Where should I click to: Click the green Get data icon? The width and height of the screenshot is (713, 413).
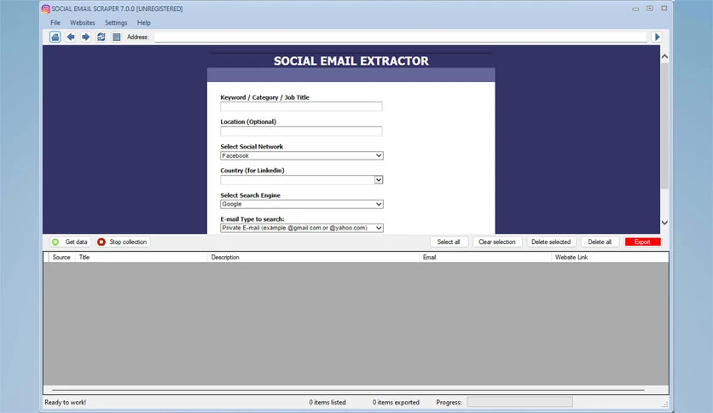click(x=55, y=242)
